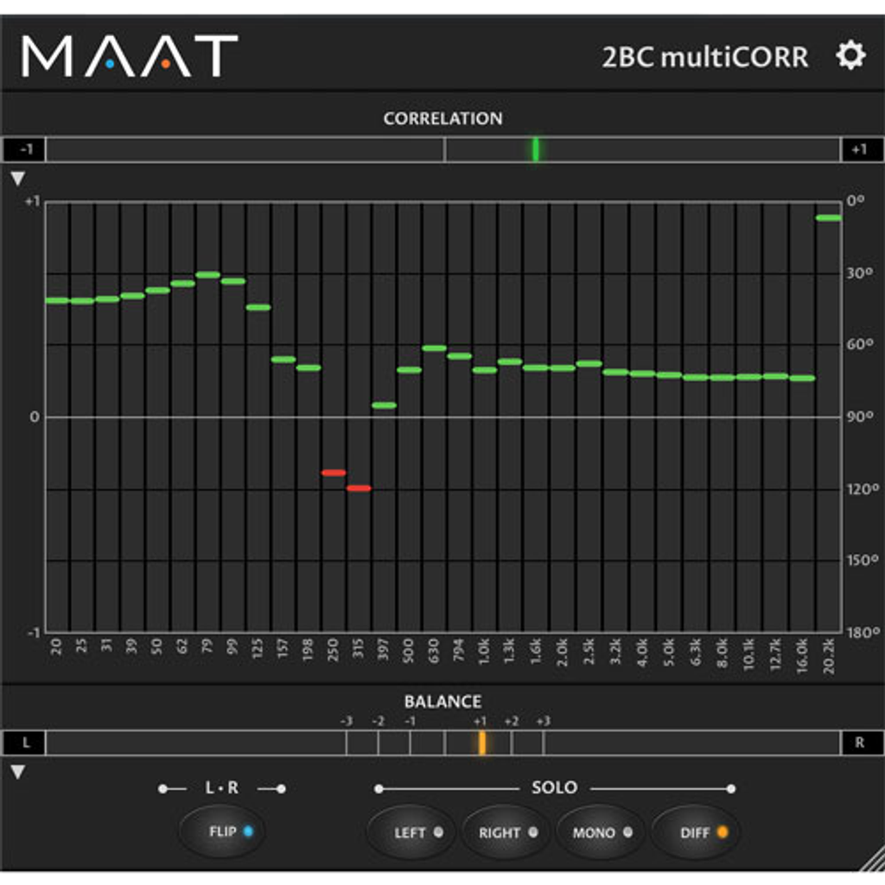The width and height of the screenshot is (885, 885).
Task: Click the 125 Hz frequency label
Action: (x=258, y=649)
